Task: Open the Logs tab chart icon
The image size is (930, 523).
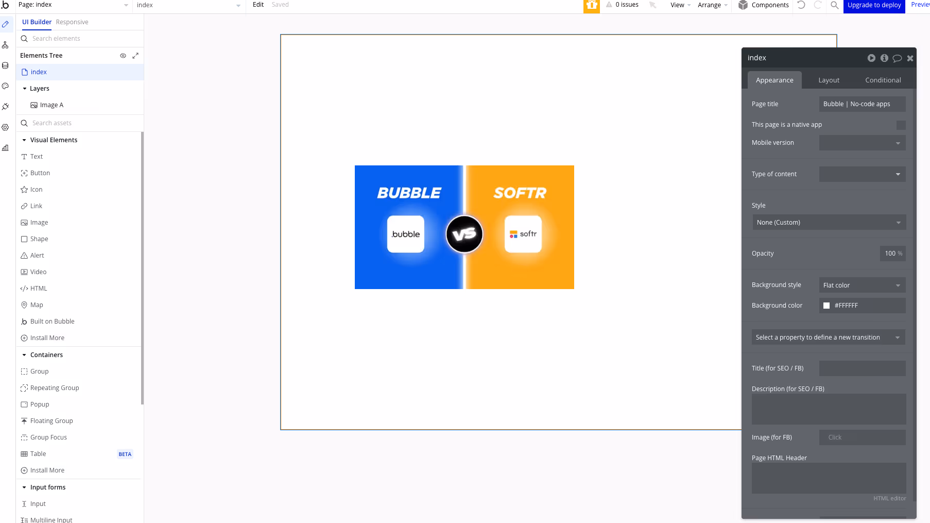Action: pos(5,148)
